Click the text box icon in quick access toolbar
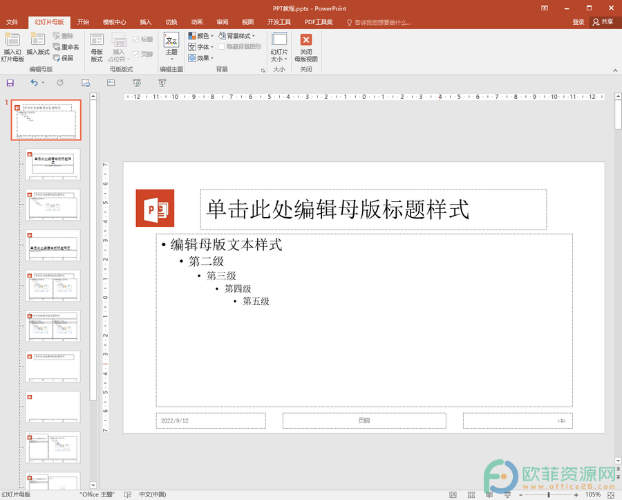 click(111, 82)
